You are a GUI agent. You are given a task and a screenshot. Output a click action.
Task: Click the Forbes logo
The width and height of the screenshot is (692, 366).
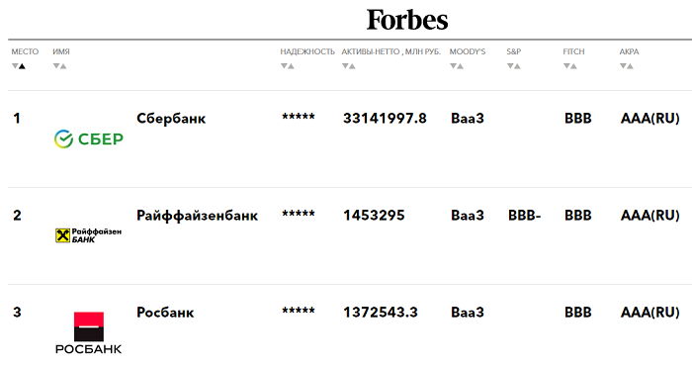(407, 20)
